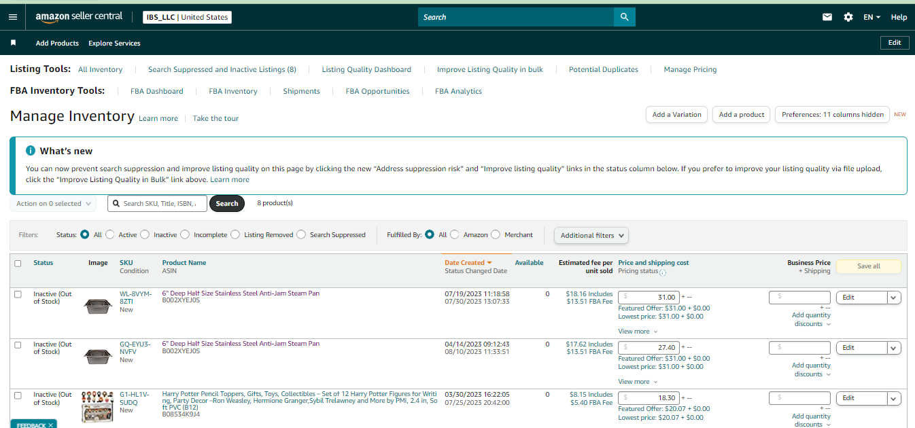Click the Edit button in the top bar

point(895,42)
